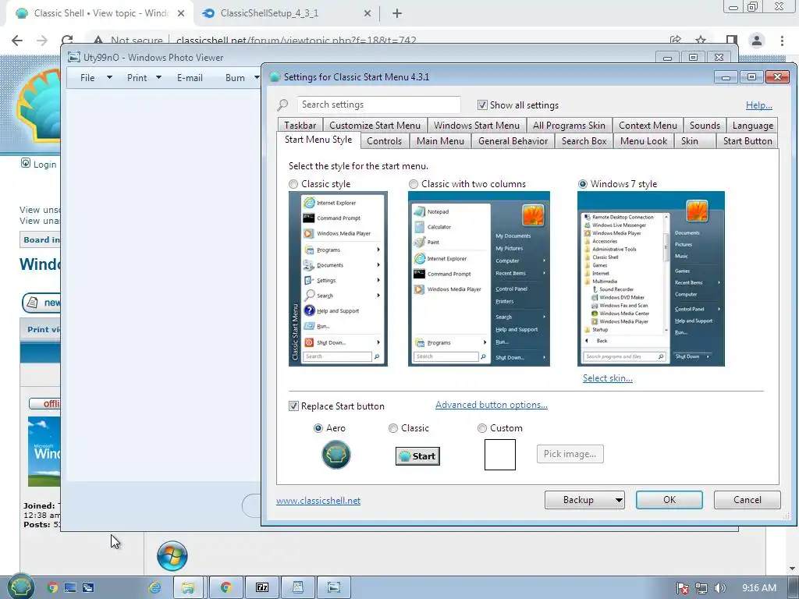
Task: Open Internet Explorer from the taskbar
Action: pyautogui.click(x=155, y=587)
